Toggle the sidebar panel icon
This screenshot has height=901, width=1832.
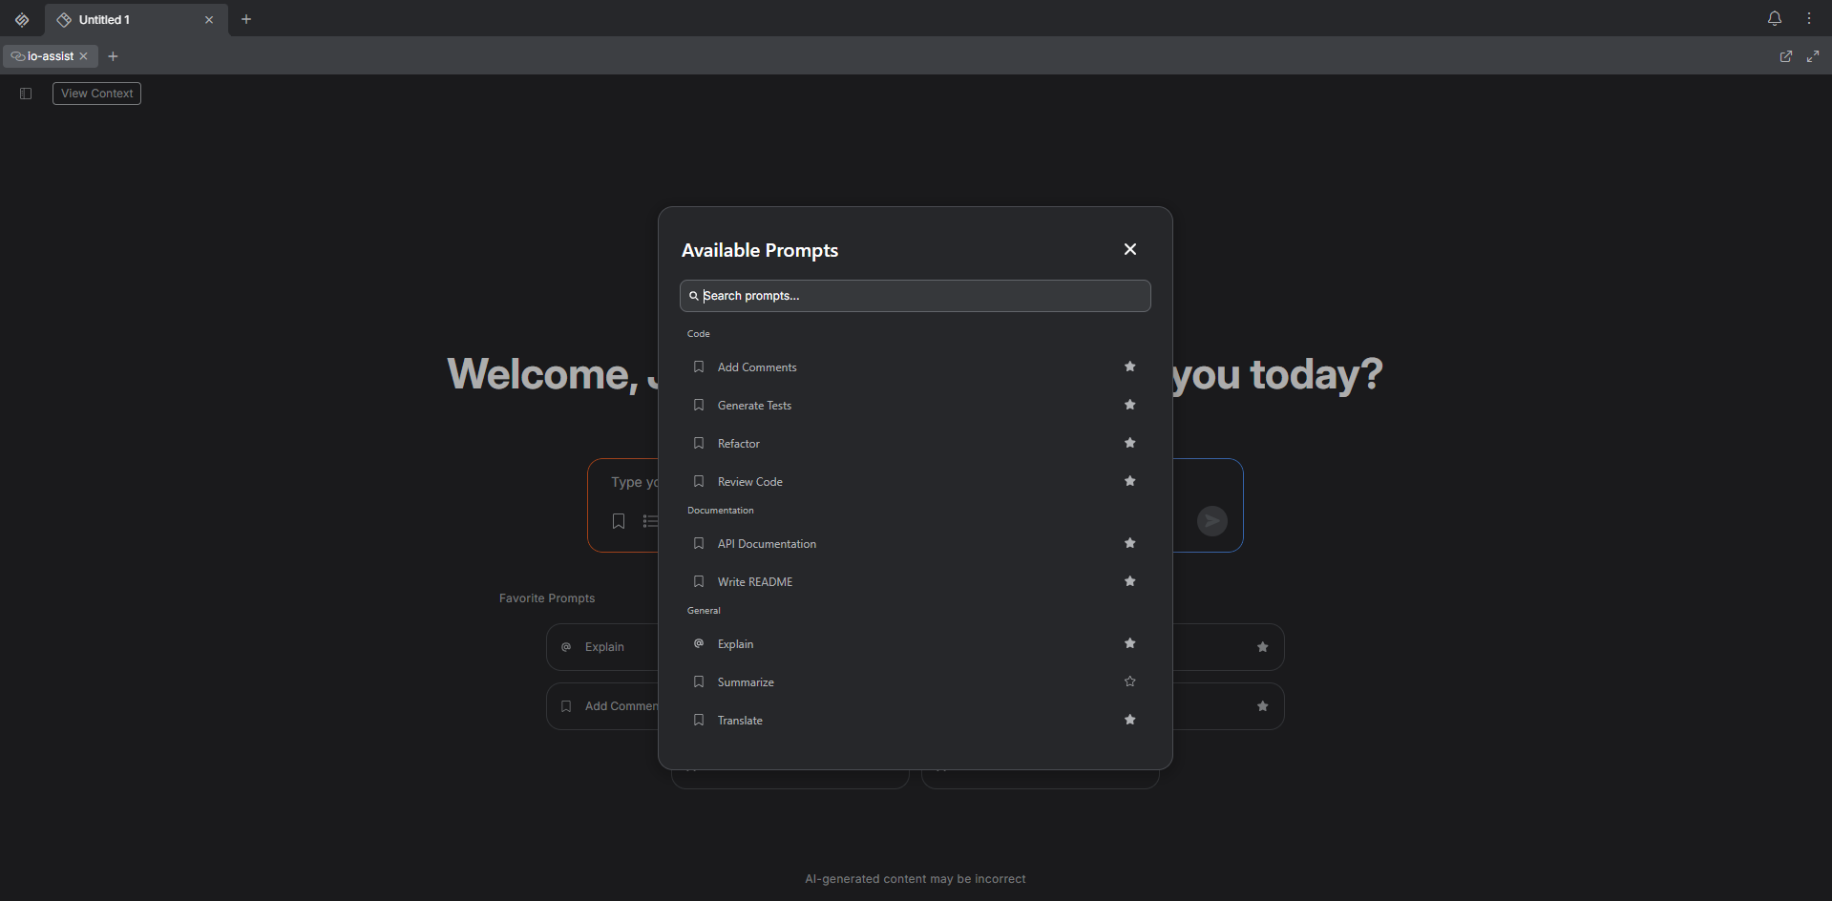(26, 94)
